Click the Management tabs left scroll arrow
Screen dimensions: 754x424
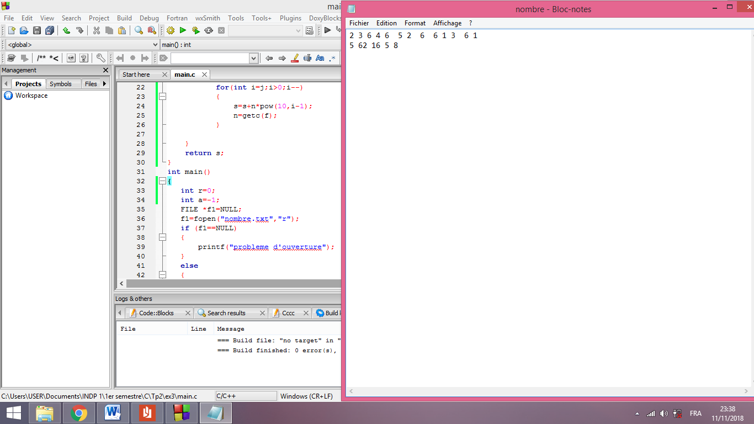[x=6, y=84]
